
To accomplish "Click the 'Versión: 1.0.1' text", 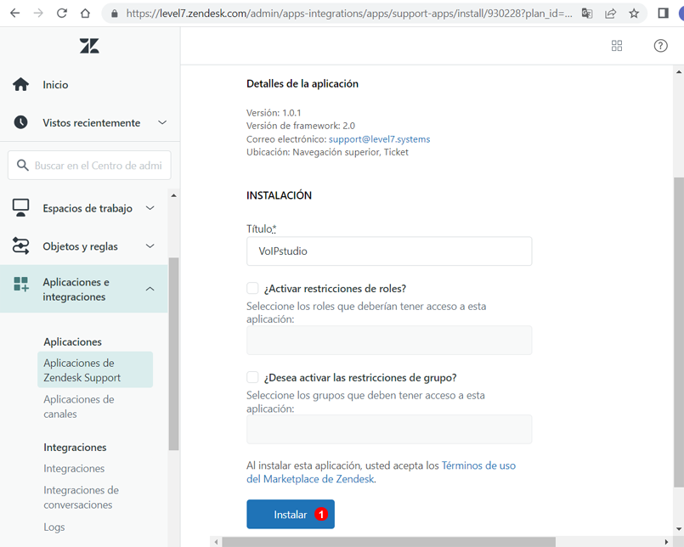I will (x=274, y=112).
